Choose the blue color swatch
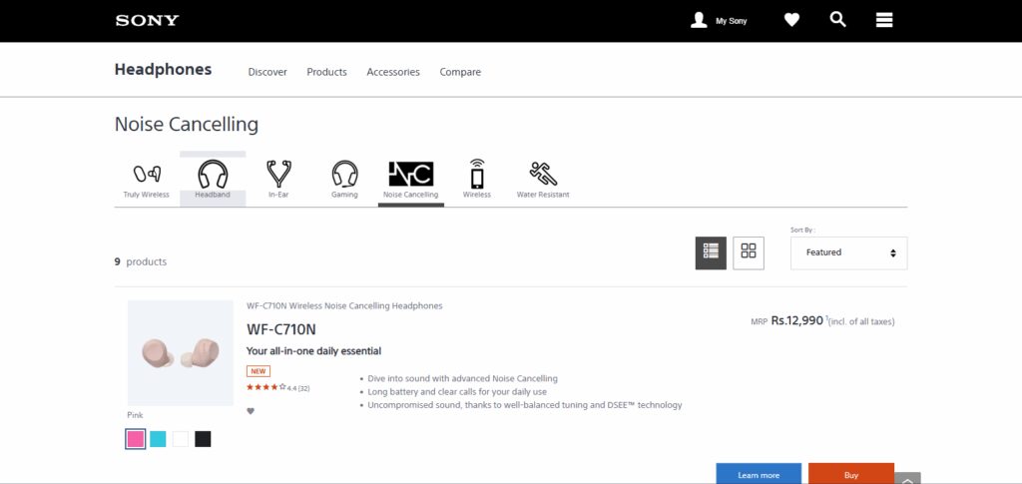 point(158,439)
